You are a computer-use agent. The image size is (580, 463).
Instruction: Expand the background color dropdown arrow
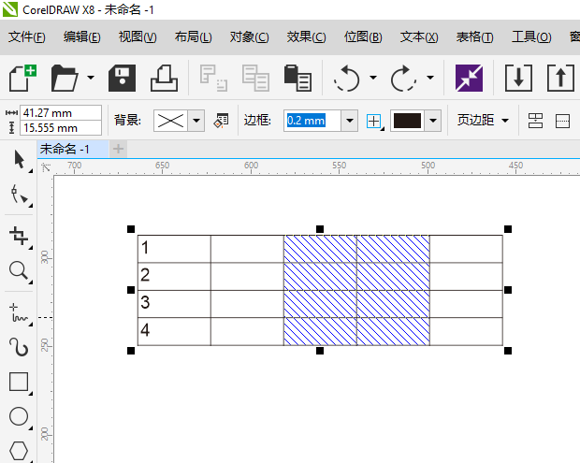[x=196, y=121]
